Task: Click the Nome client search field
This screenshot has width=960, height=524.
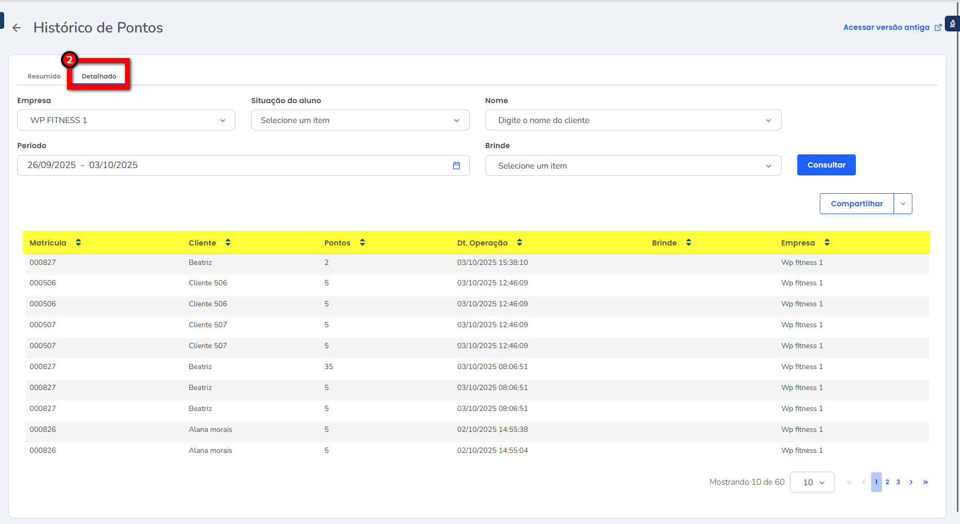Action: coord(628,120)
